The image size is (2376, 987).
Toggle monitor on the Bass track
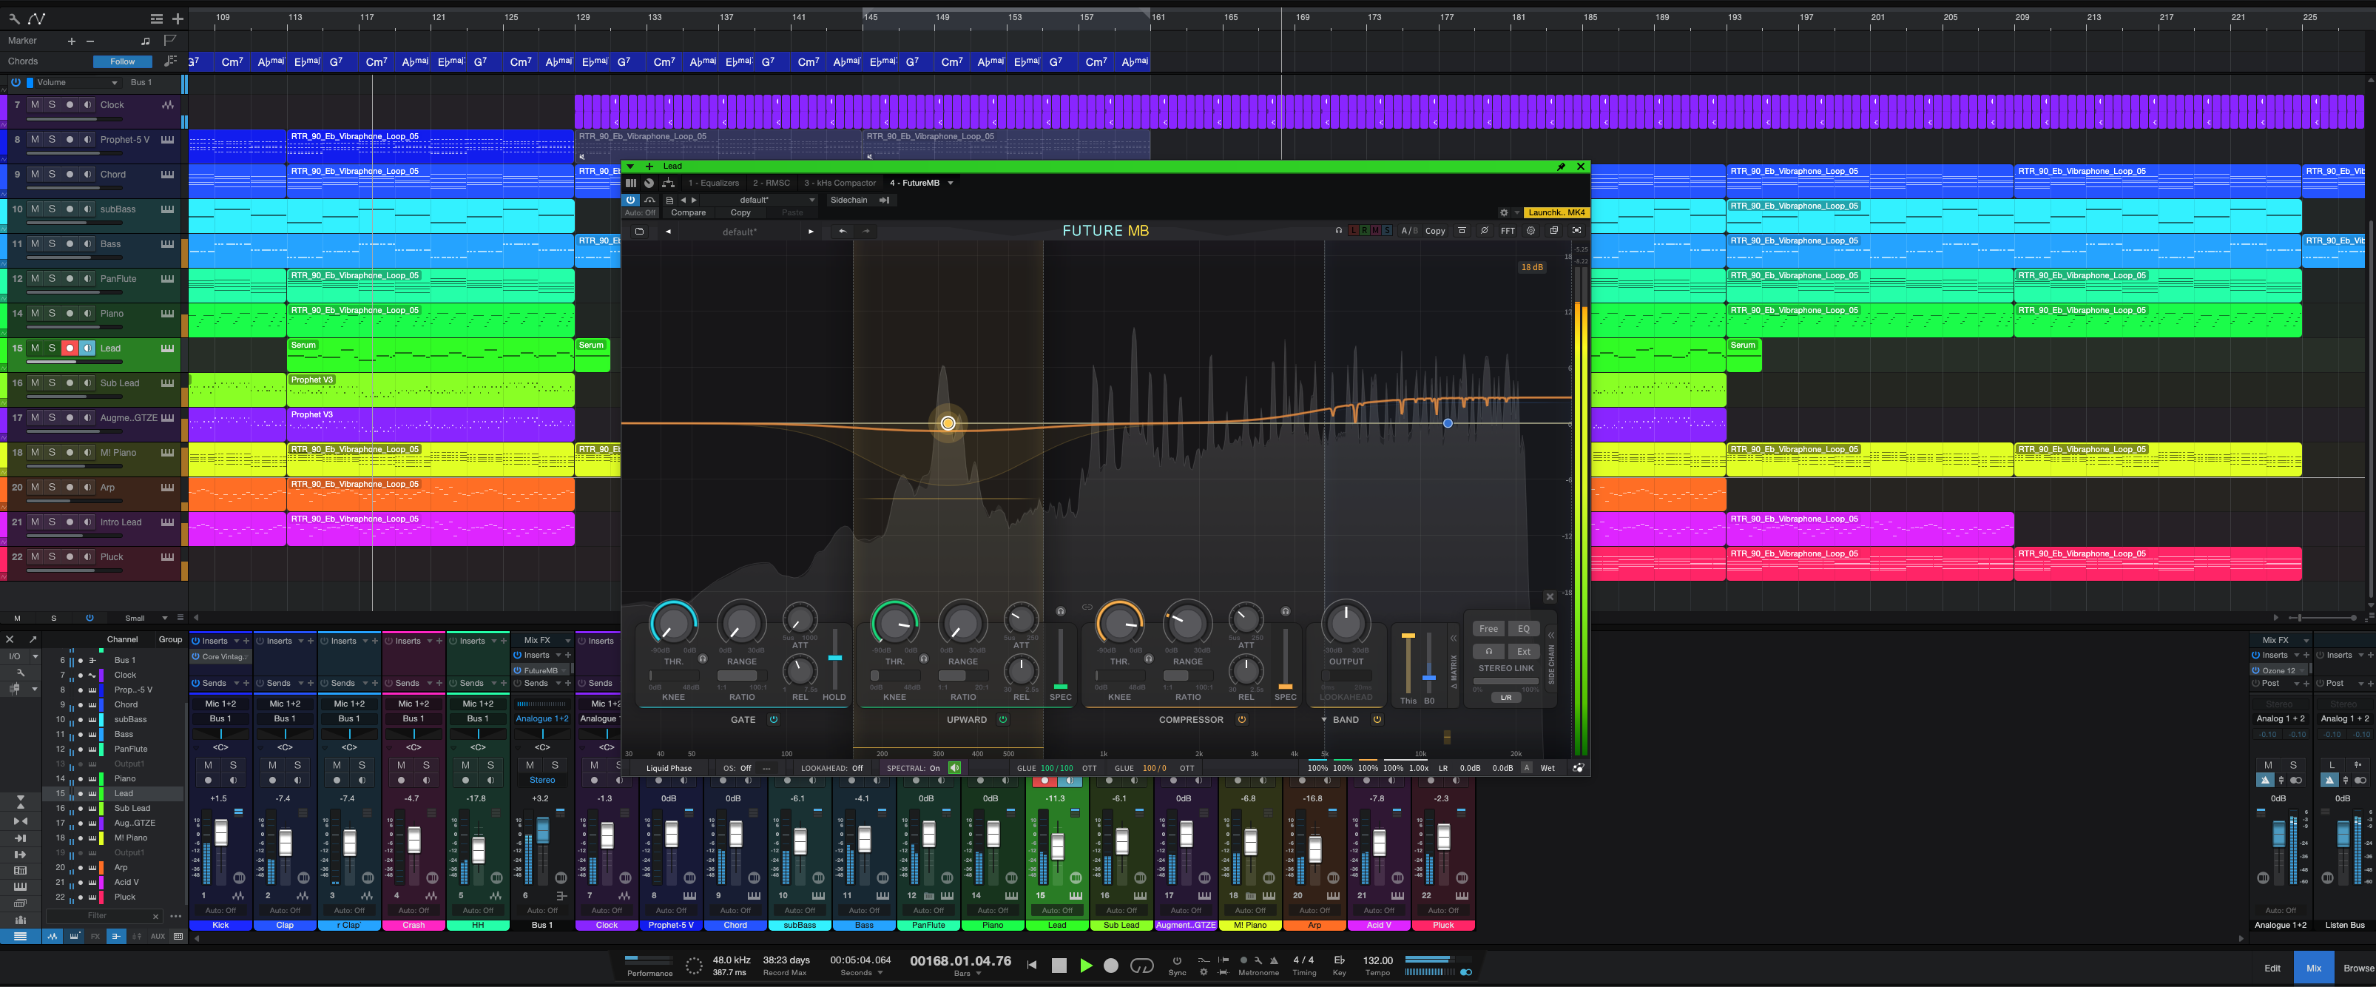pyautogui.click(x=87, y=244)
